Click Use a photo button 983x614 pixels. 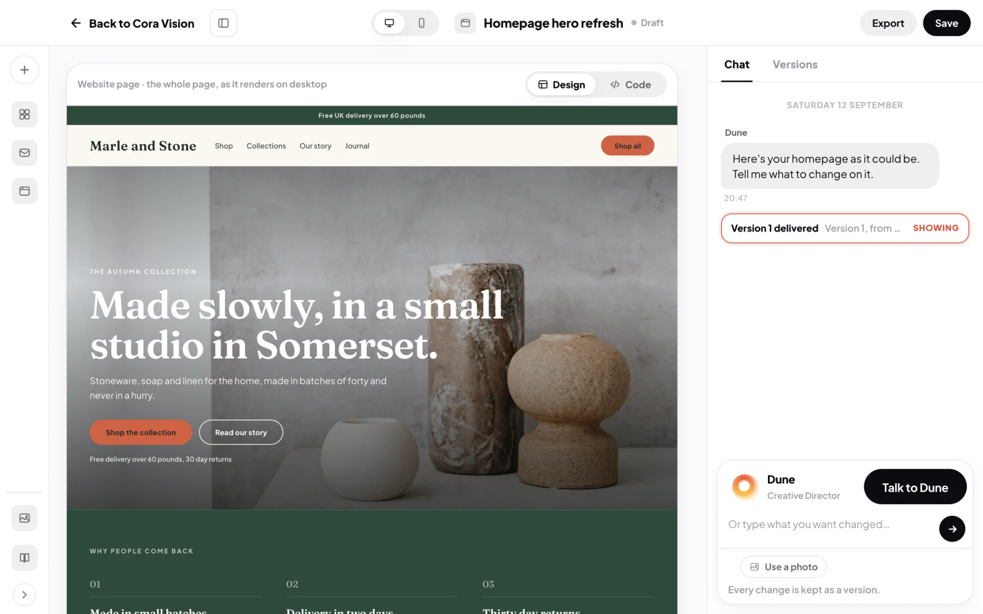pos(783,567)
